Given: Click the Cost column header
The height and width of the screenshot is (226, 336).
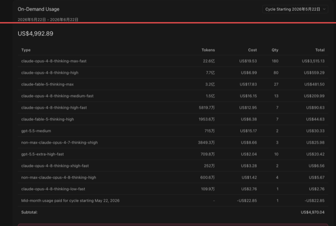Looking at the screenshot, I should click(x=252, y=50).
